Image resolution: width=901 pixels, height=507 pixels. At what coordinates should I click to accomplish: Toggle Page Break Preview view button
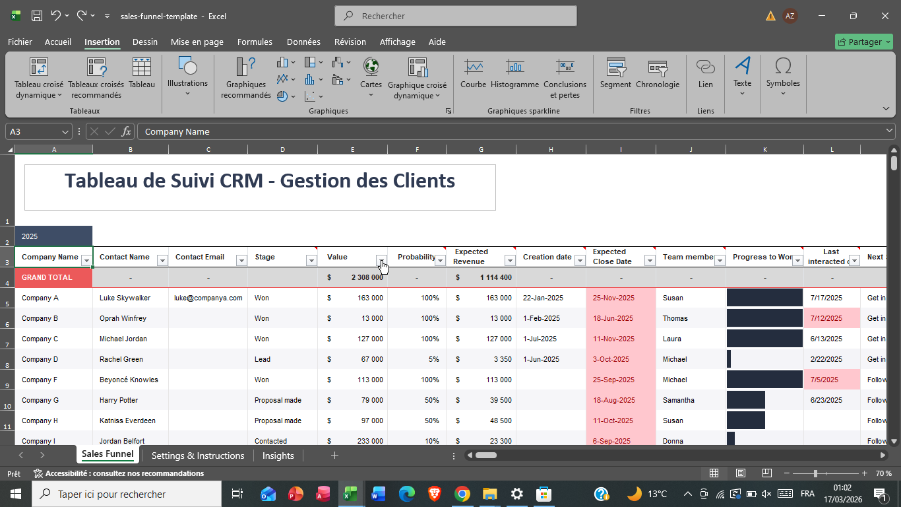(x=766, y=473)
